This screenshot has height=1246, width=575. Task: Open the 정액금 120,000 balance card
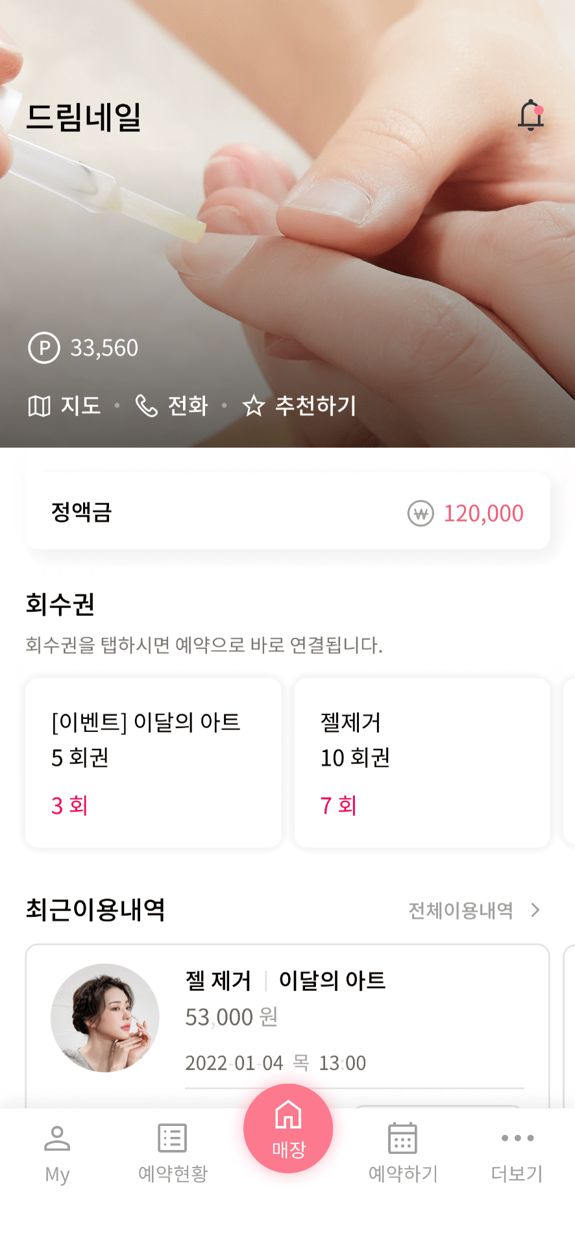point(287,512)
